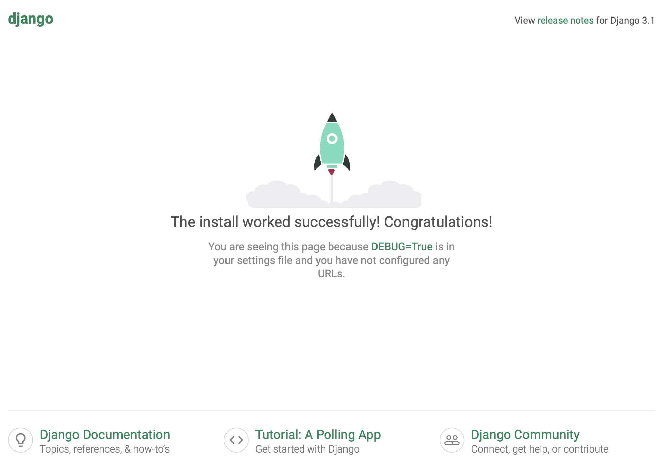Click the rocket's round porthole window
Viewport: 664px width, 468px height.
tap(332, 138)
